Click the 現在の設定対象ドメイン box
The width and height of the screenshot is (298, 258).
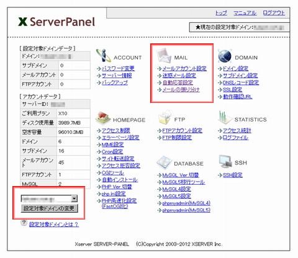click(x=240, y=27)
